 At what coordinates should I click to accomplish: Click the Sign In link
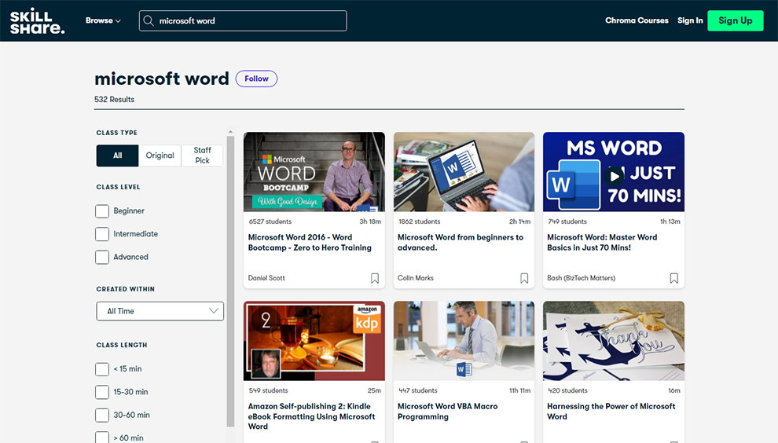(690, 21)
